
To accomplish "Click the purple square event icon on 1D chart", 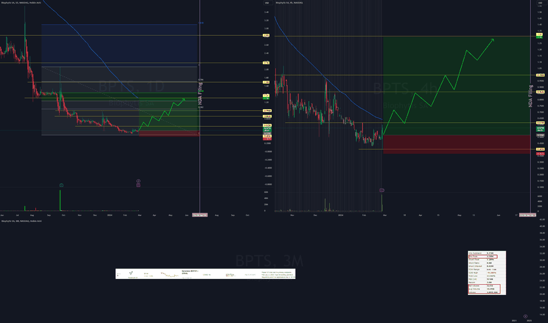I will (x=138, y=185).
